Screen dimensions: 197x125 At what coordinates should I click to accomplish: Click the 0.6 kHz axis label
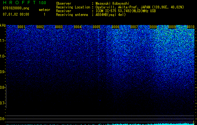click(3, 119)
